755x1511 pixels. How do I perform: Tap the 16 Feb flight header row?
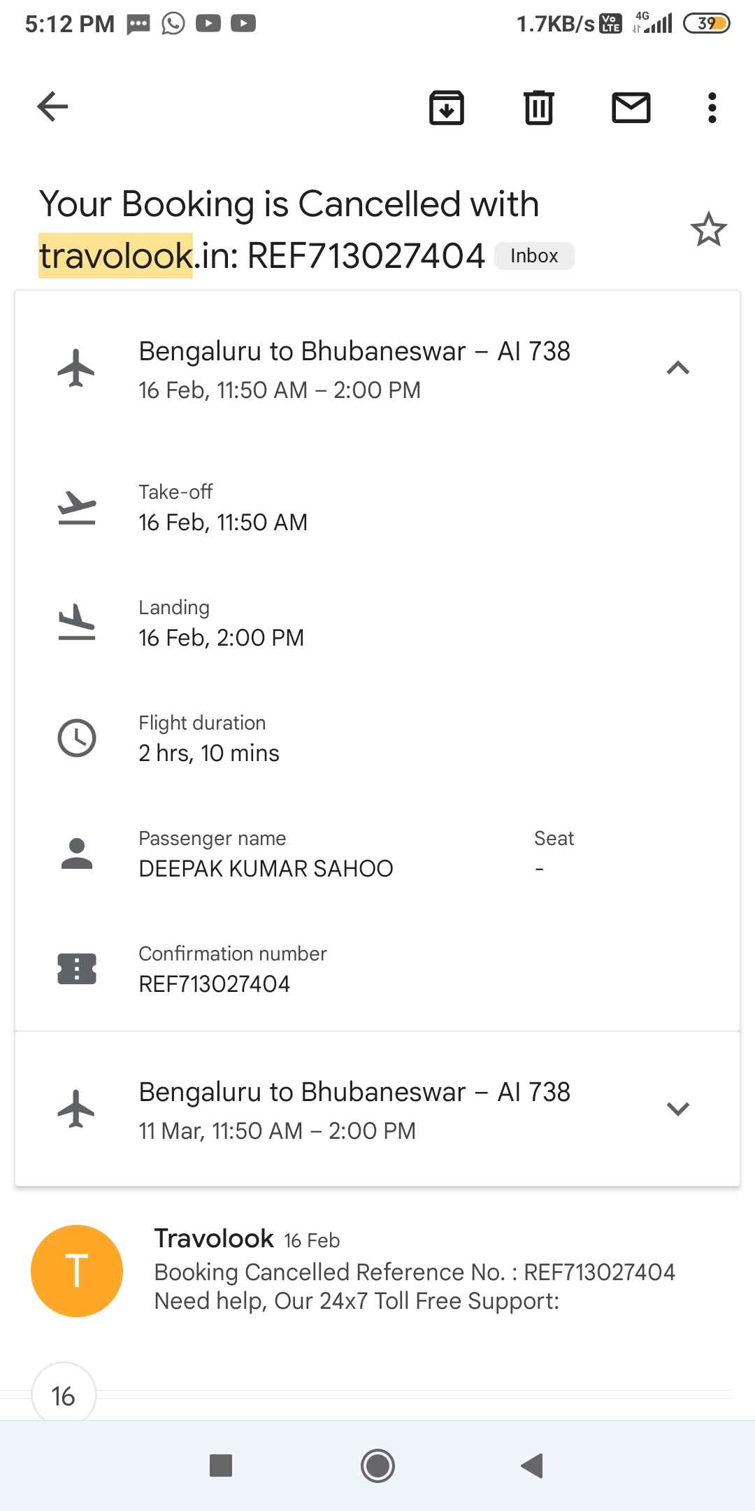tap(354, 369)
